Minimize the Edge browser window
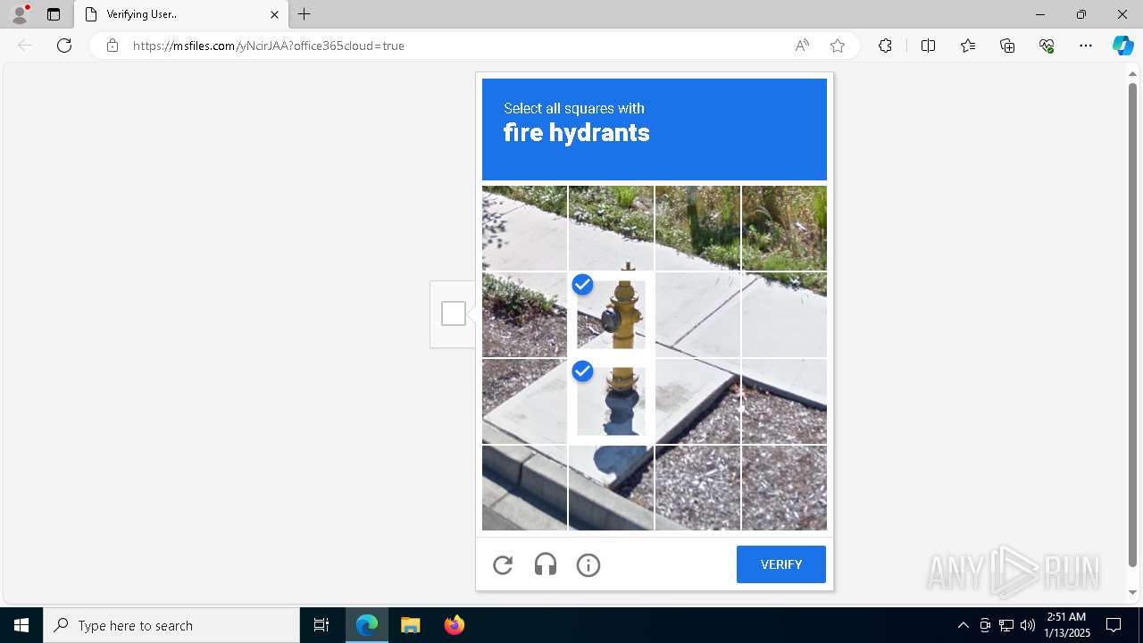The image size is (1143, 643). pos(1039,14)
